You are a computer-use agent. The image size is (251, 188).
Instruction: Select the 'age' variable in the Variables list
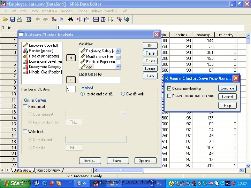[x=86, y=67]
